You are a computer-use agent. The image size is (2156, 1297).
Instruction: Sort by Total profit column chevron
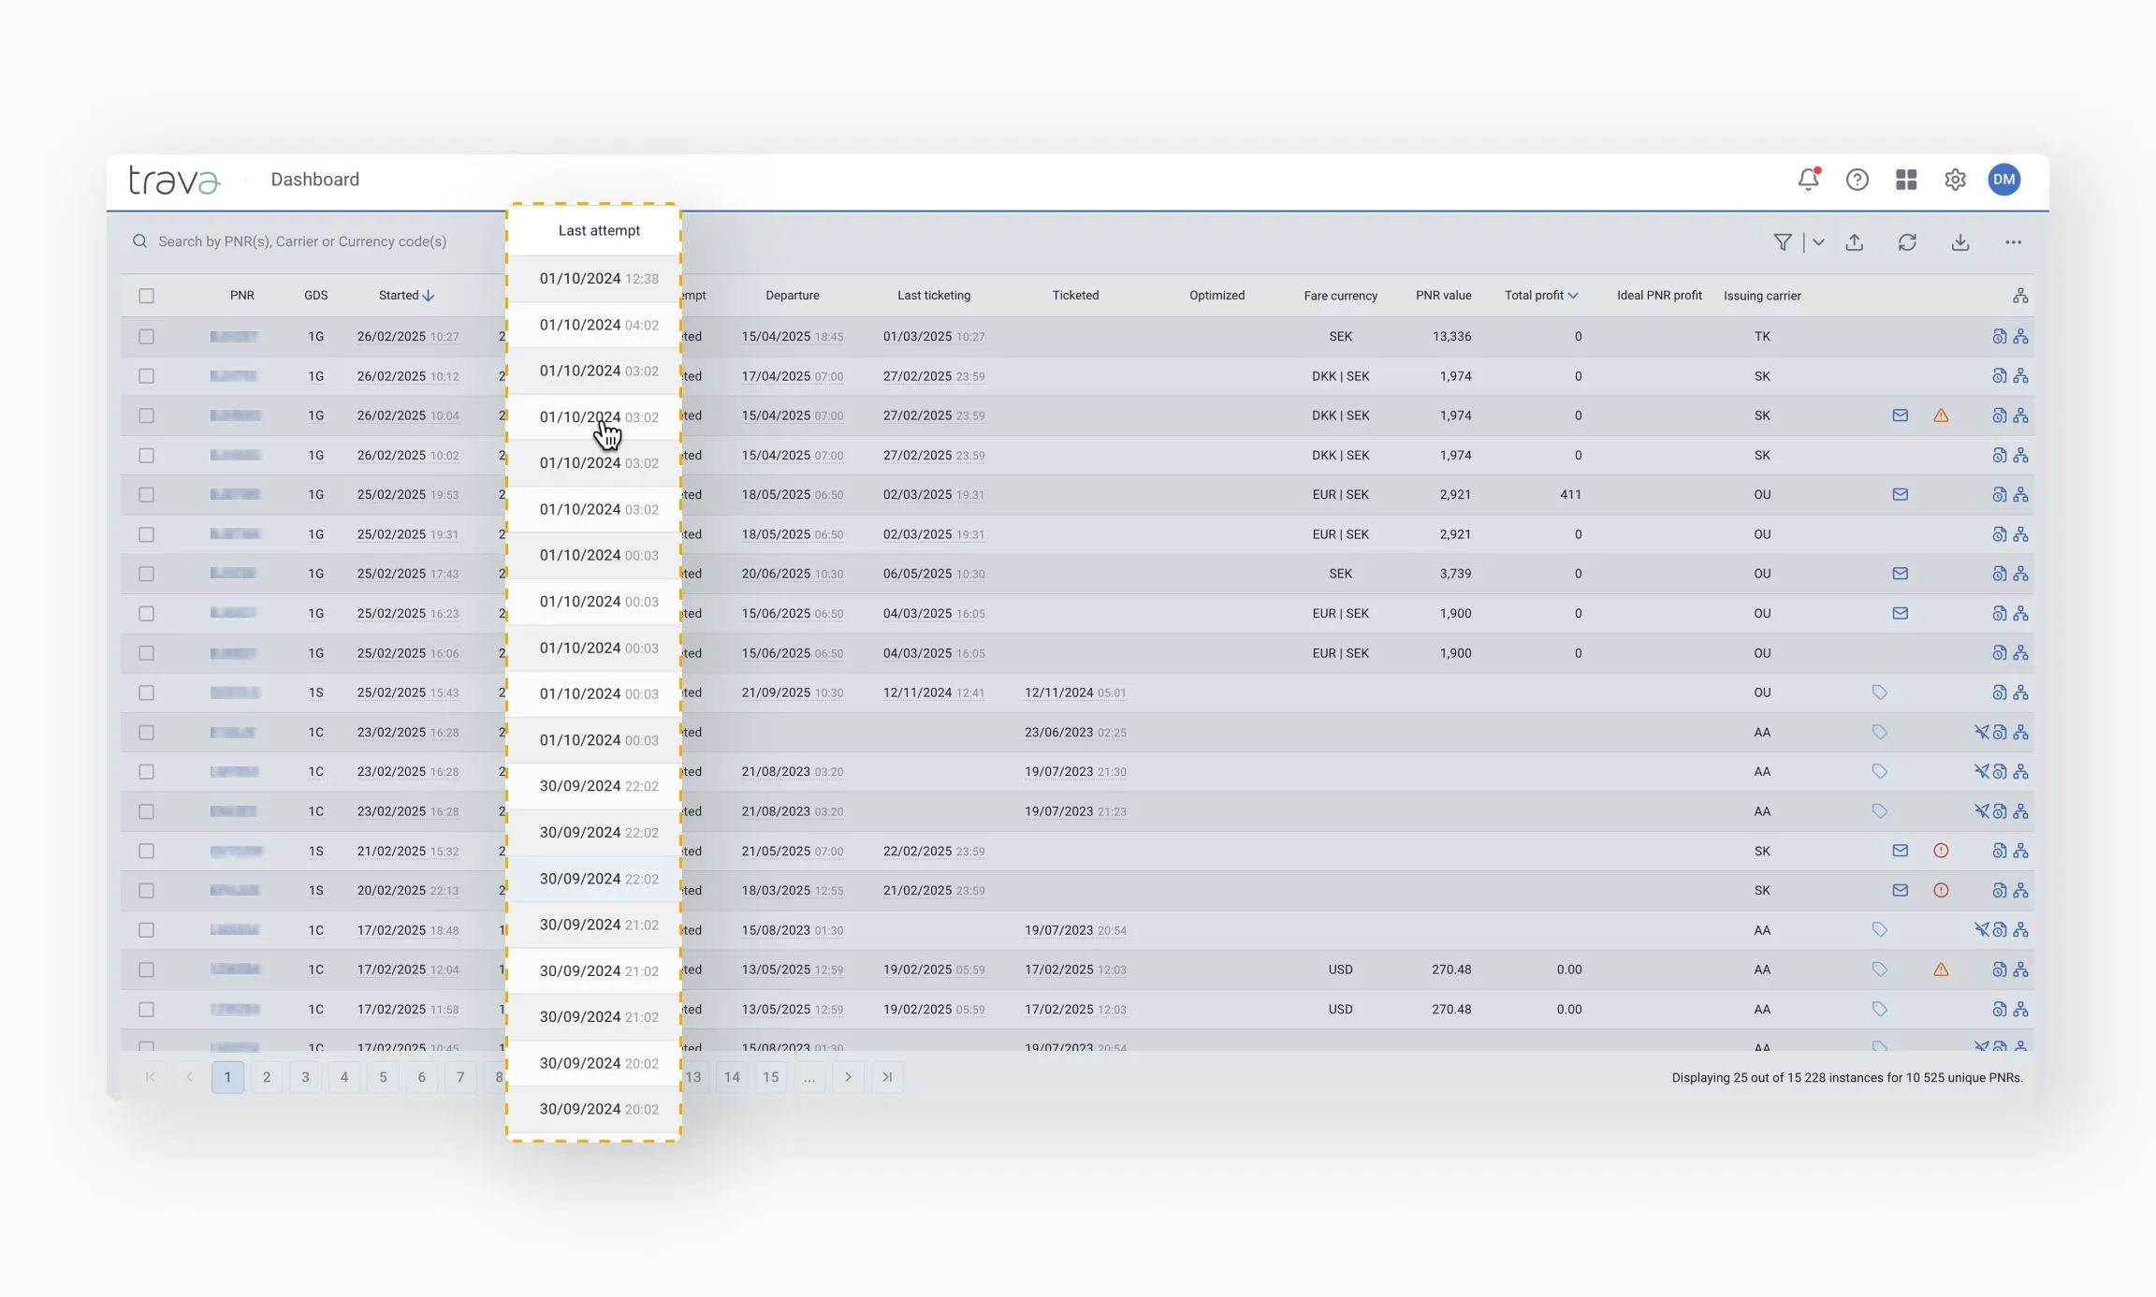click(1573, 296)
